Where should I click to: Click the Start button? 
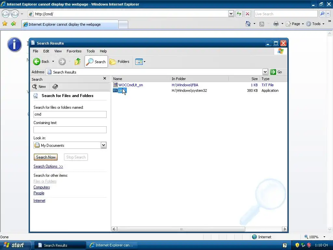[x=16, y=245]
